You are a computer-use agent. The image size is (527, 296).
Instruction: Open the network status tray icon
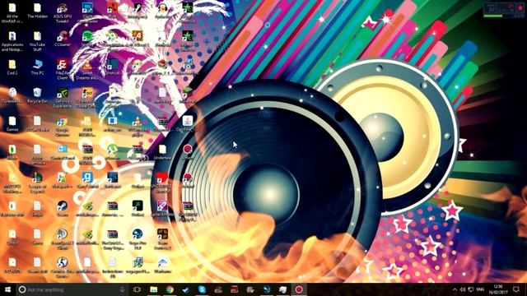(x=471, y=289)
